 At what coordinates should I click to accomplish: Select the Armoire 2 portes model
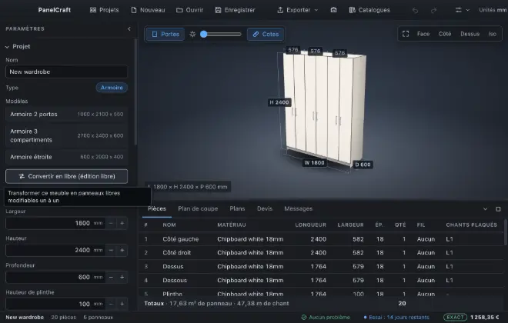(66, 115)
